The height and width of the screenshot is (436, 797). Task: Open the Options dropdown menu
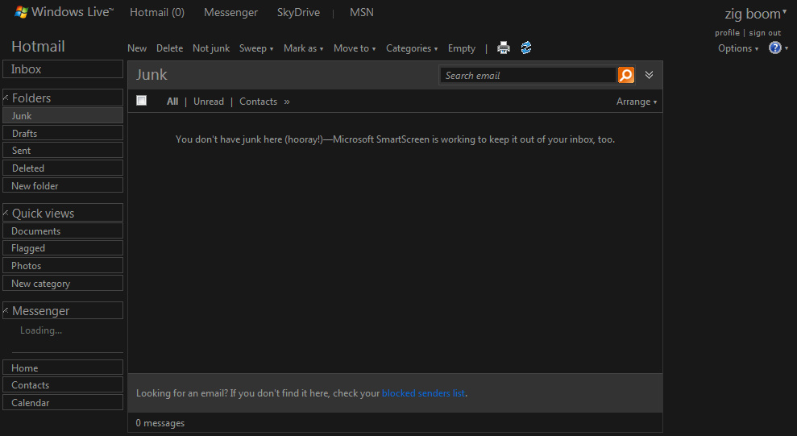(738, 48)
